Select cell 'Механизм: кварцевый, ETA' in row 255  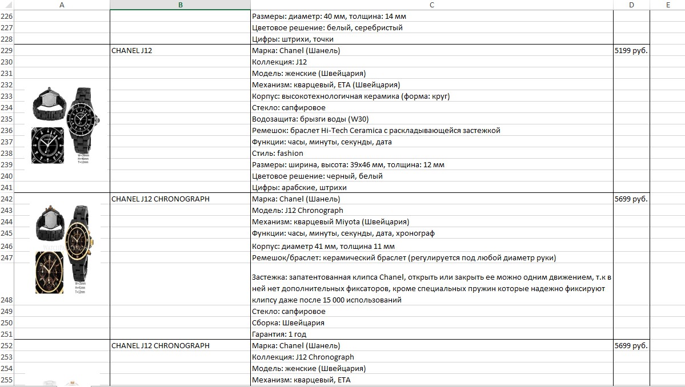click(x=431, y=380)
